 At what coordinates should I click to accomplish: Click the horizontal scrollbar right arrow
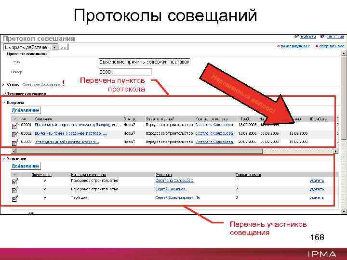(336, 151)
